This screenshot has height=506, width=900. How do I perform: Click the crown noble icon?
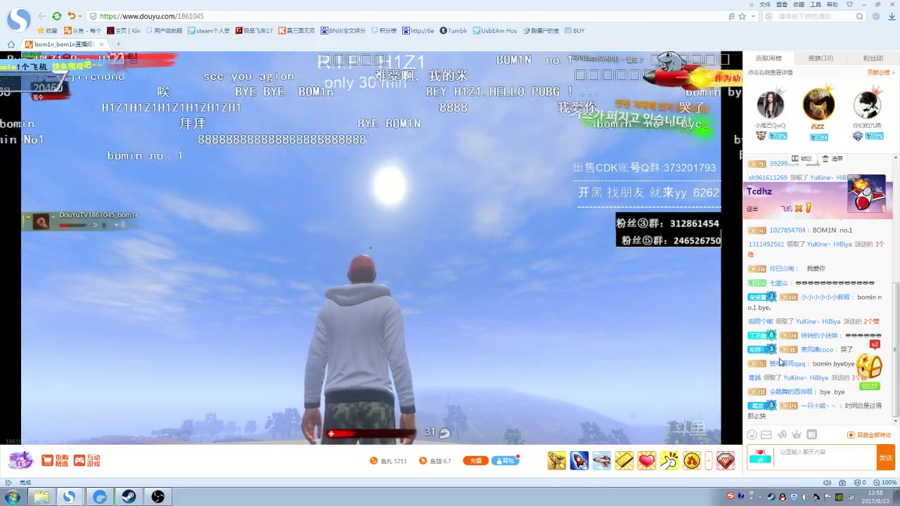(797, 435)
